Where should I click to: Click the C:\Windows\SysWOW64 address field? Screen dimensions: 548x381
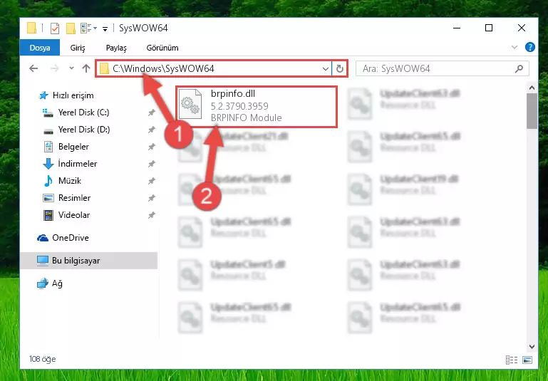(214, 68)
